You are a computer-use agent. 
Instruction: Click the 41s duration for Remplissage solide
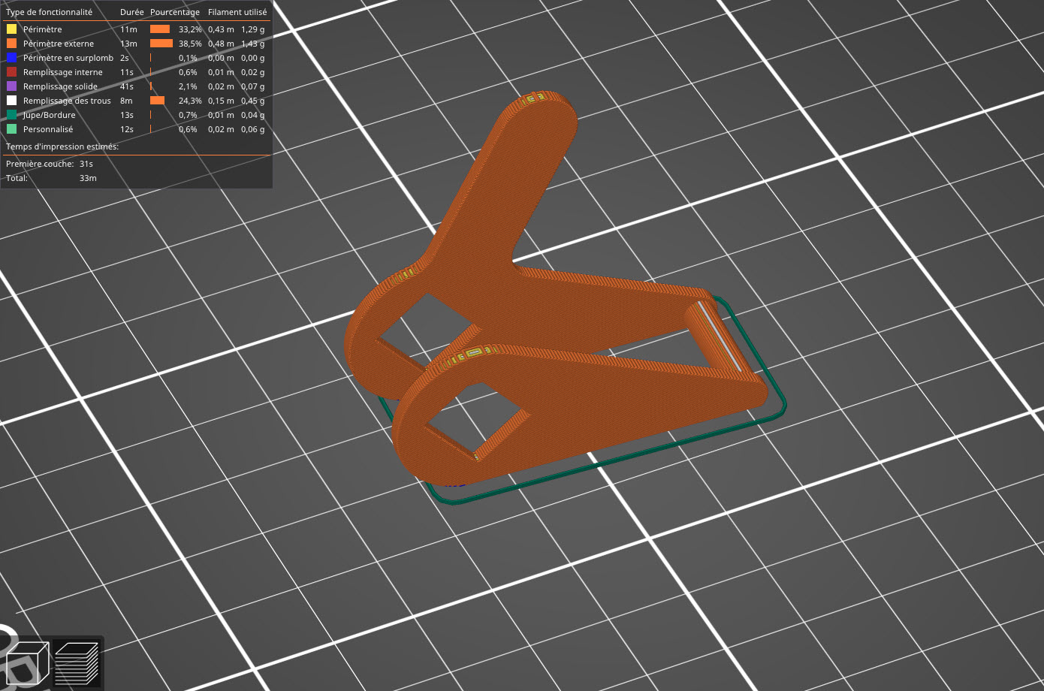[127, 86]
